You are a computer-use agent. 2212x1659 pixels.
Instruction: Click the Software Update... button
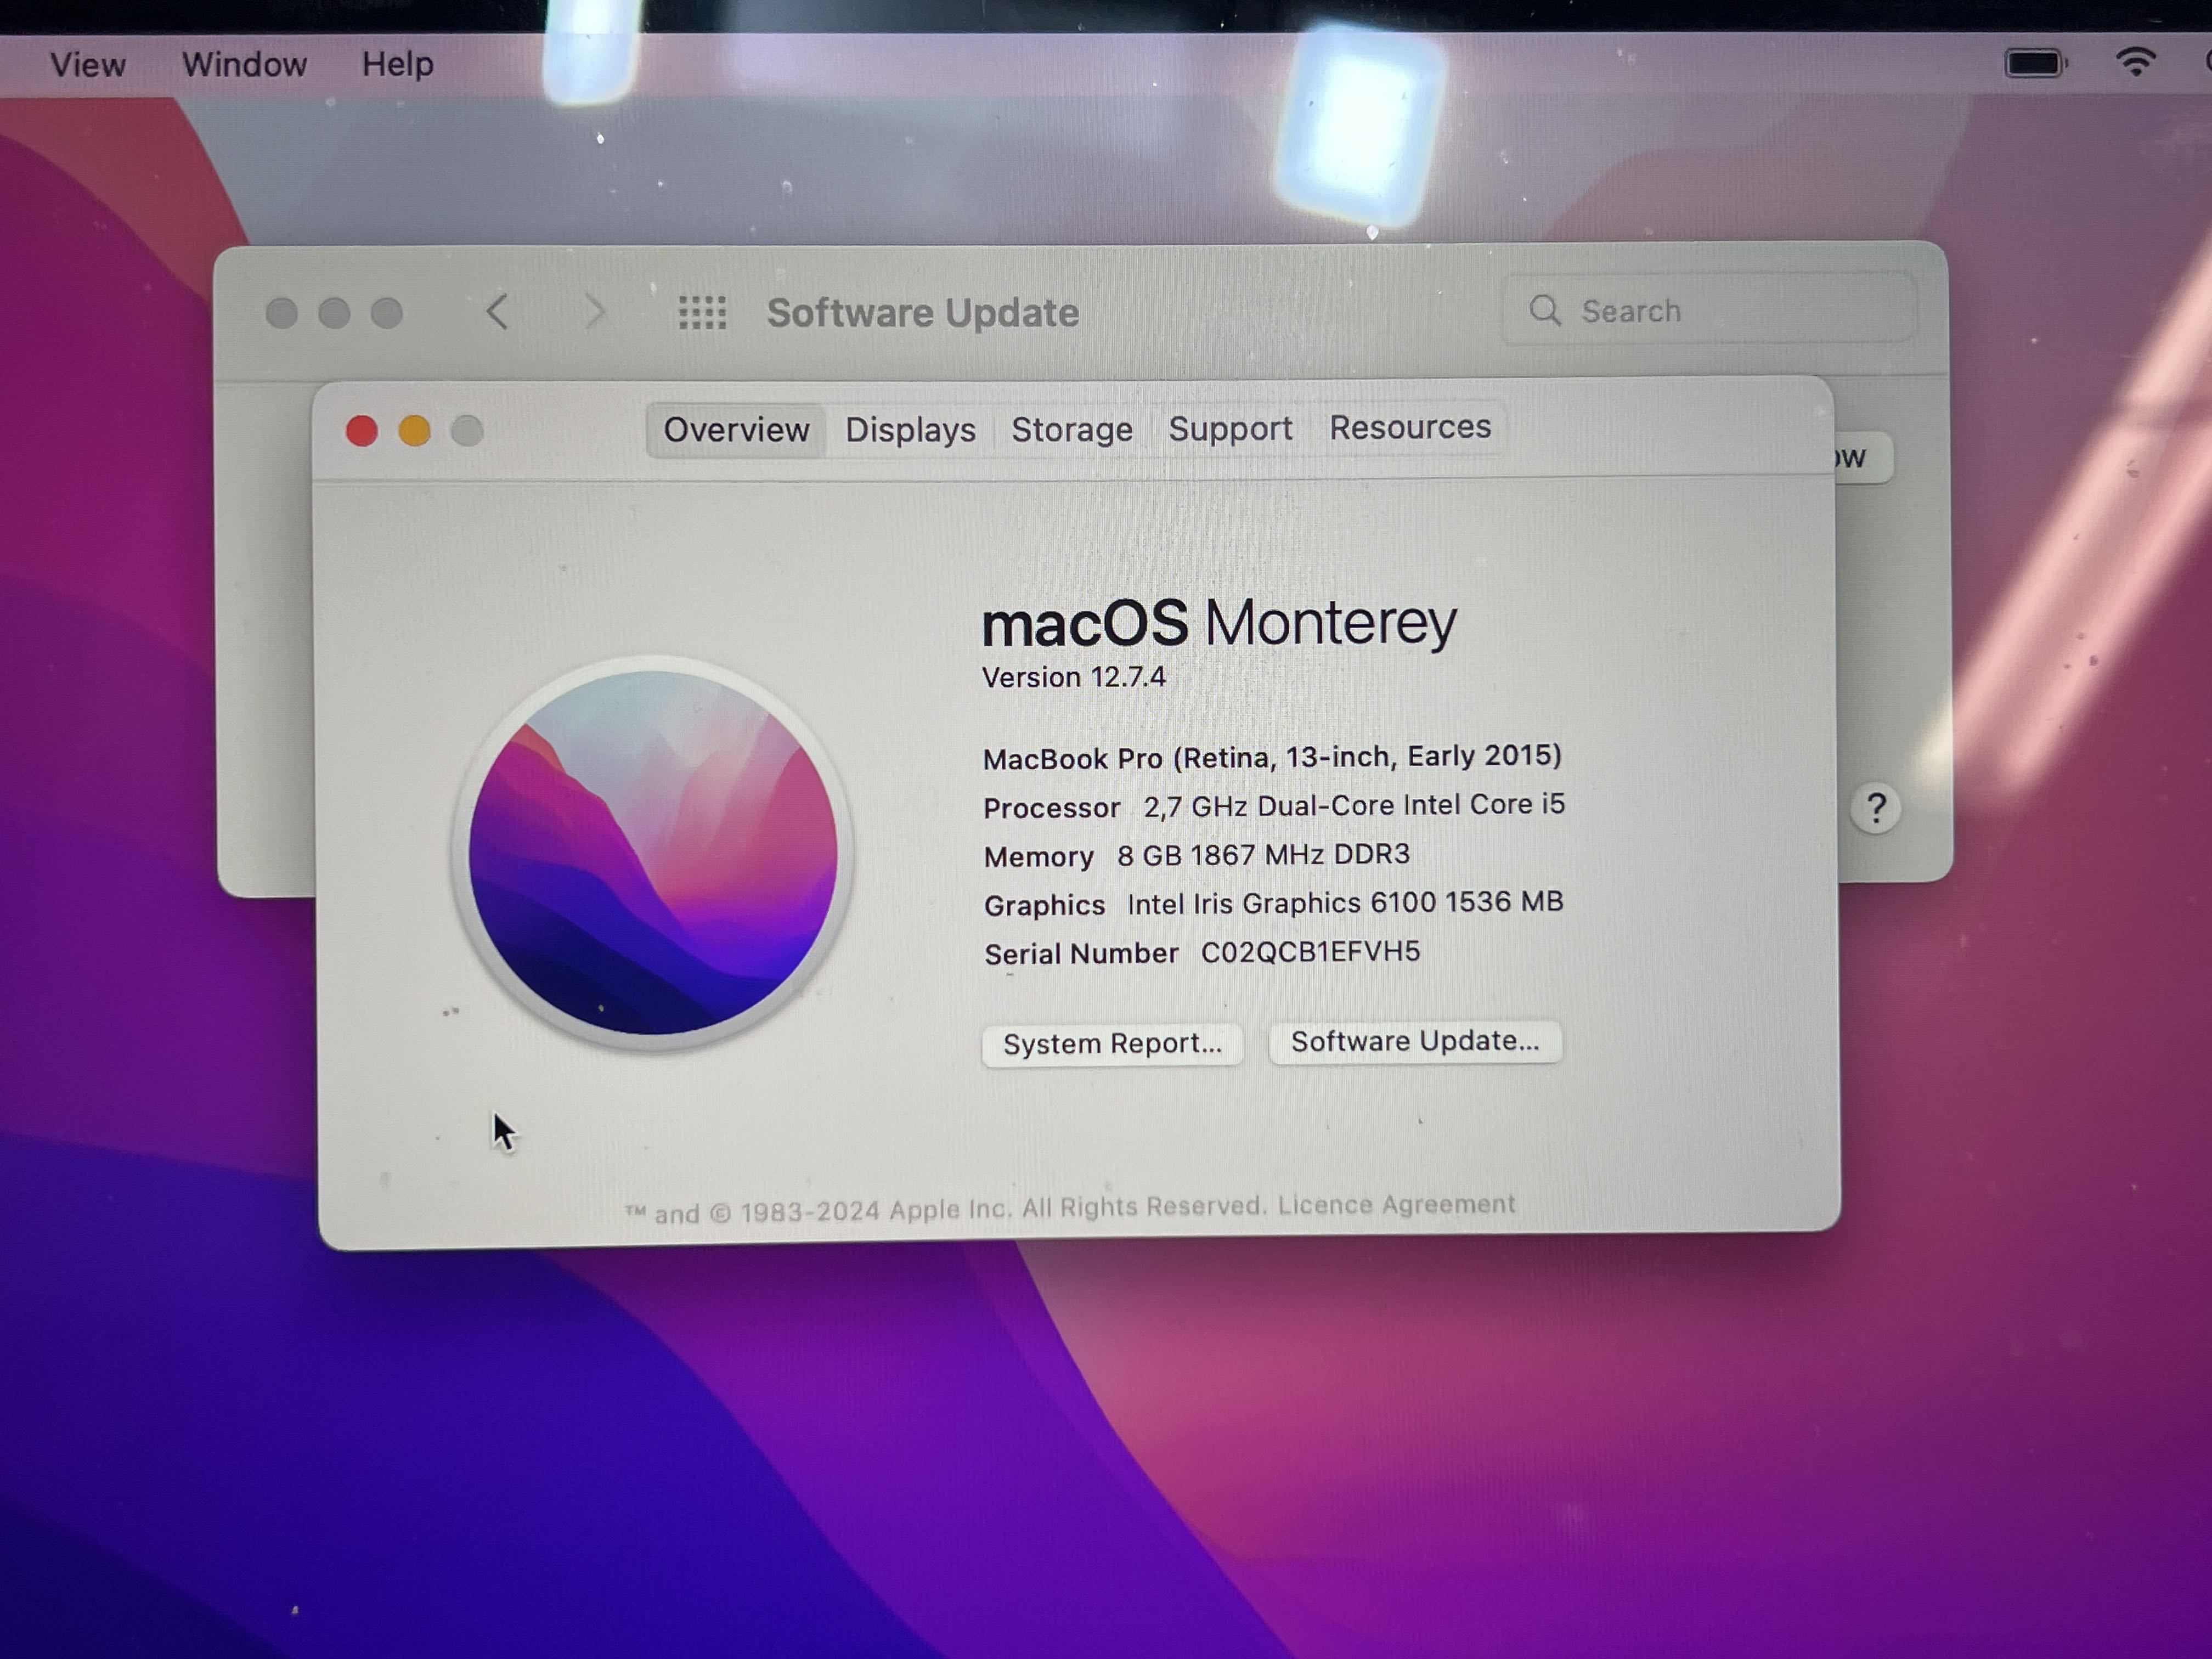point(1415,1042)
